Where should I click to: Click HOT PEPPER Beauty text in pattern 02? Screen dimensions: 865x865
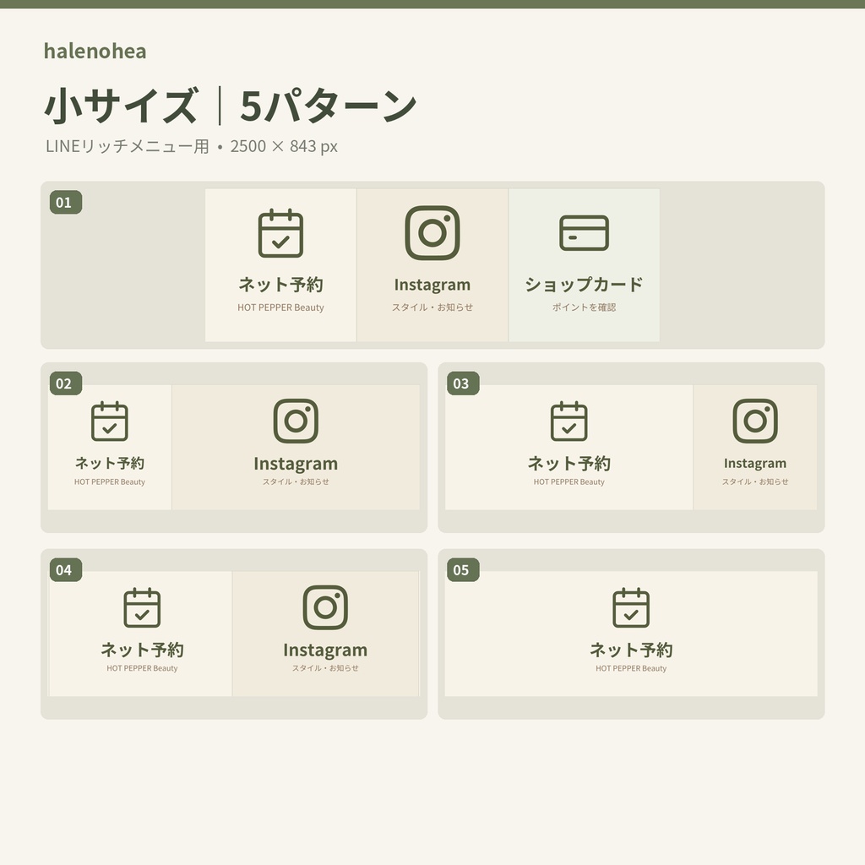pyautogui.click(x=109, y=481)
